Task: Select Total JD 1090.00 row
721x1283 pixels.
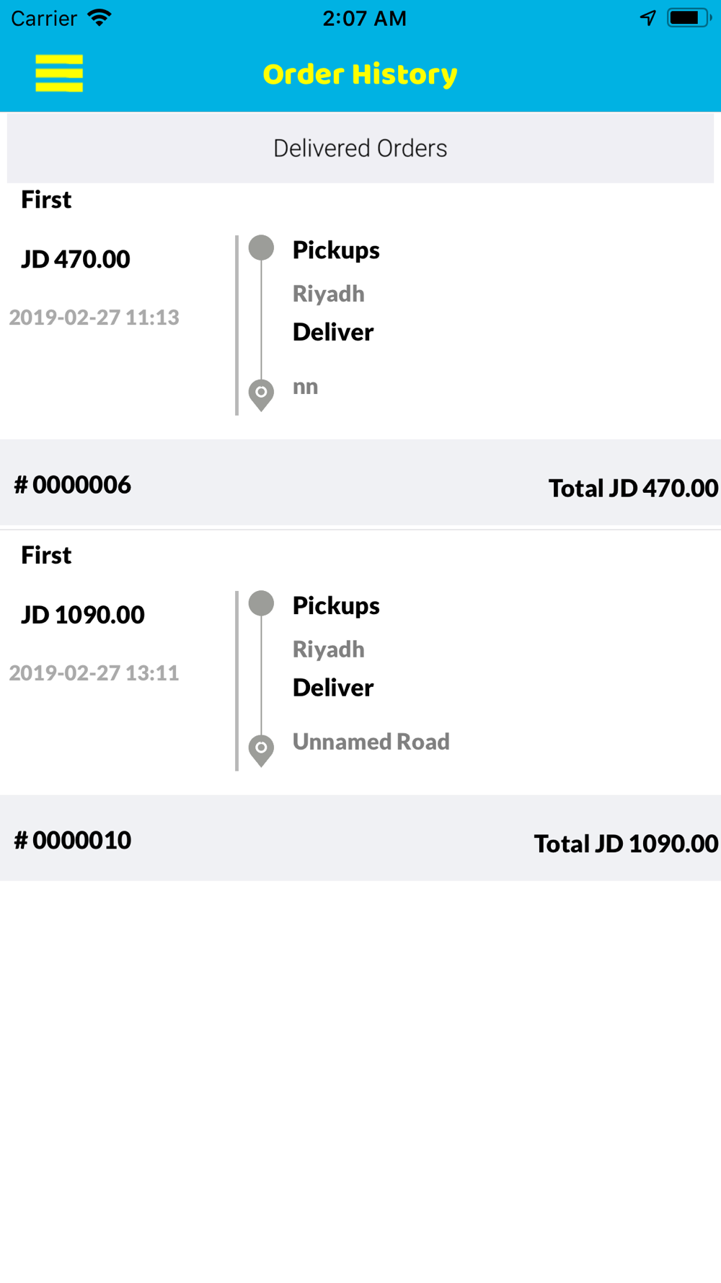Action: tap(626, 844)
